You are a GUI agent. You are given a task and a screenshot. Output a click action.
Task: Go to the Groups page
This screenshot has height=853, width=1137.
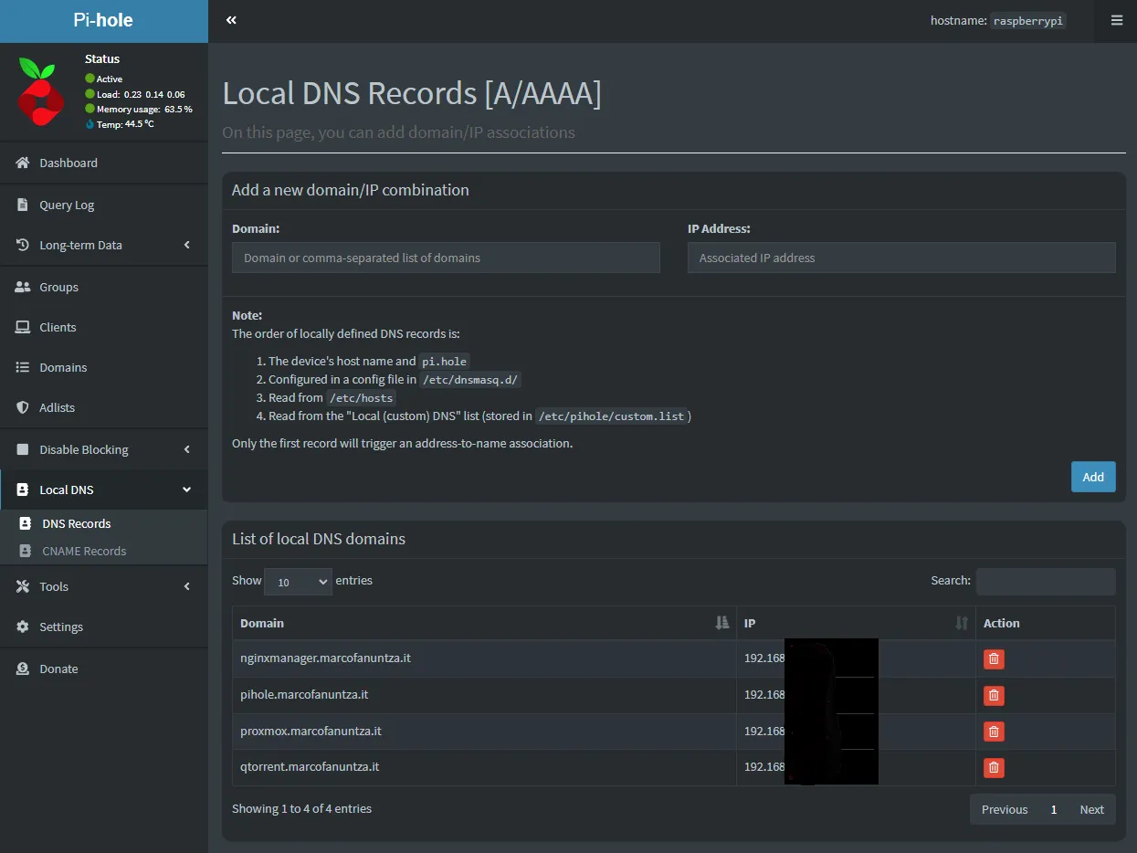[104, 287]
